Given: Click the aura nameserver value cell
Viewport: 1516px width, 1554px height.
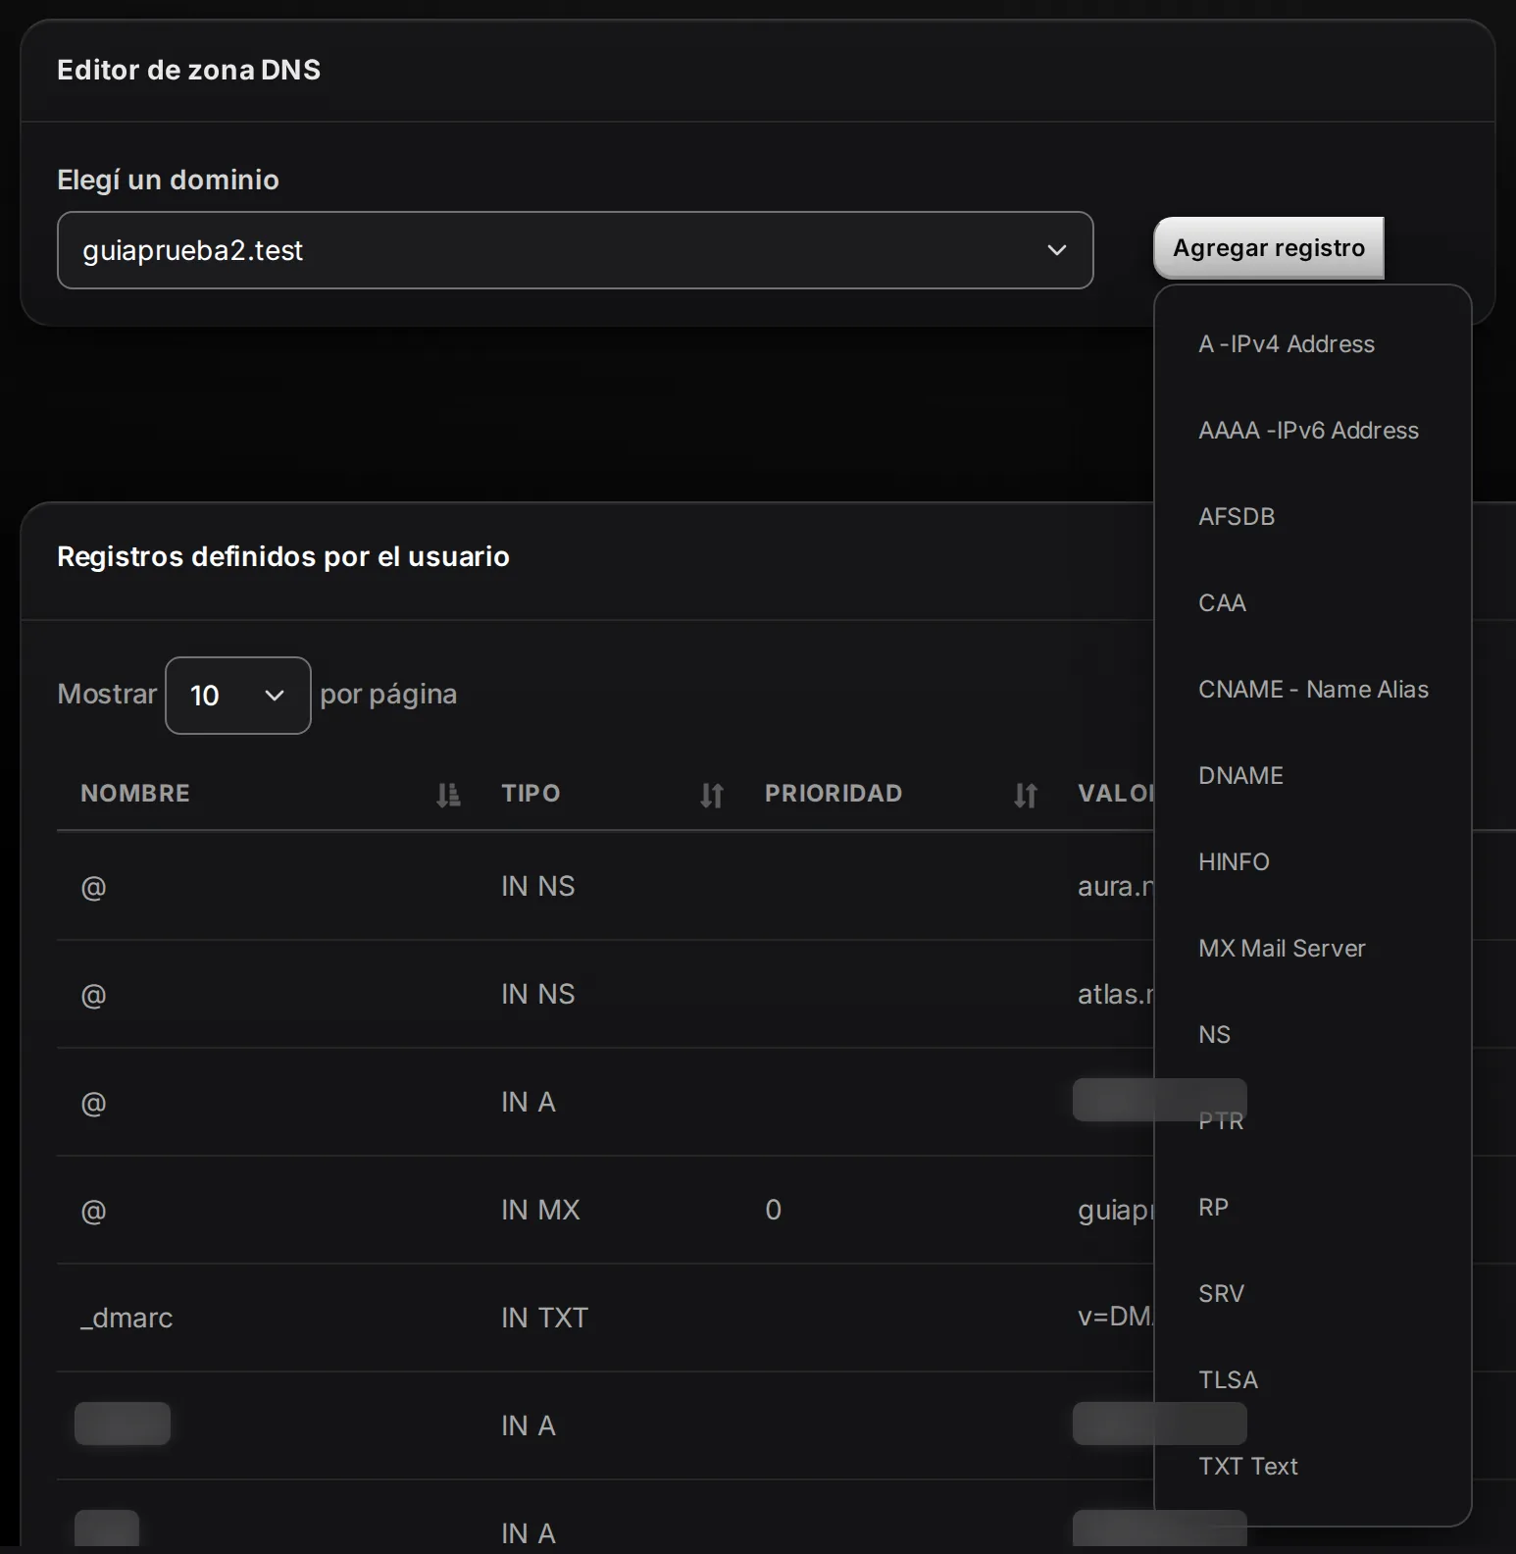Looking at the screenshot, I should coord(1116,886).
